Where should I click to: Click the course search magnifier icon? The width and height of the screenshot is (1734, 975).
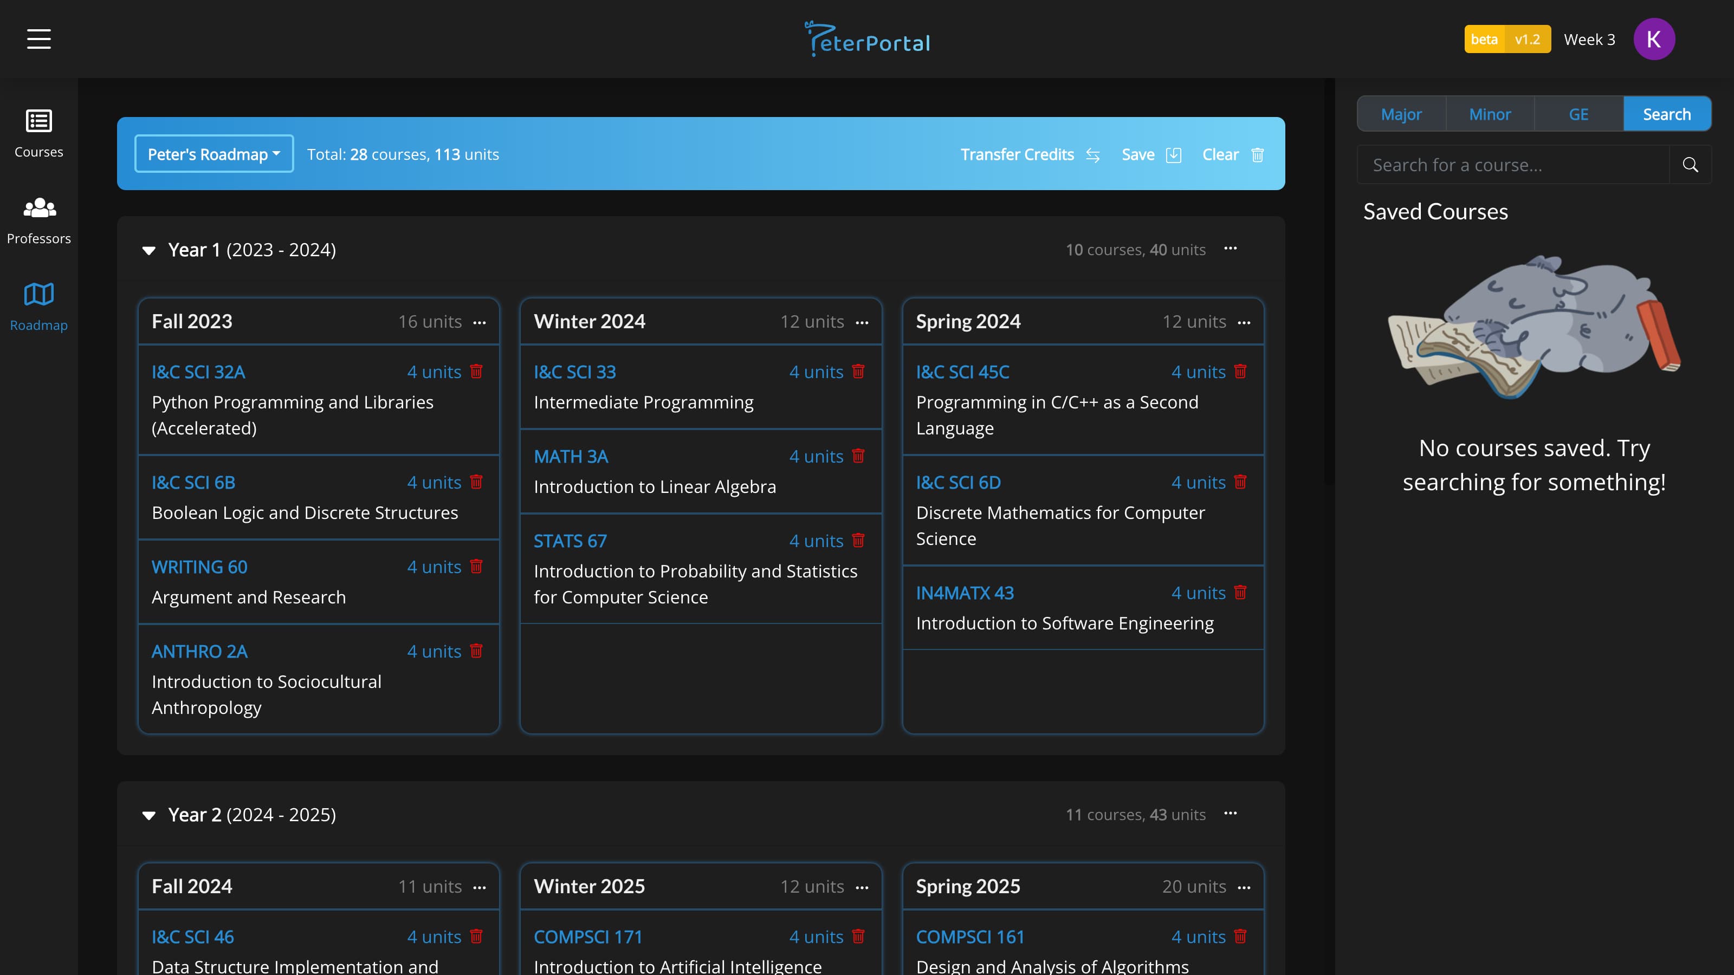[1690, 165]
